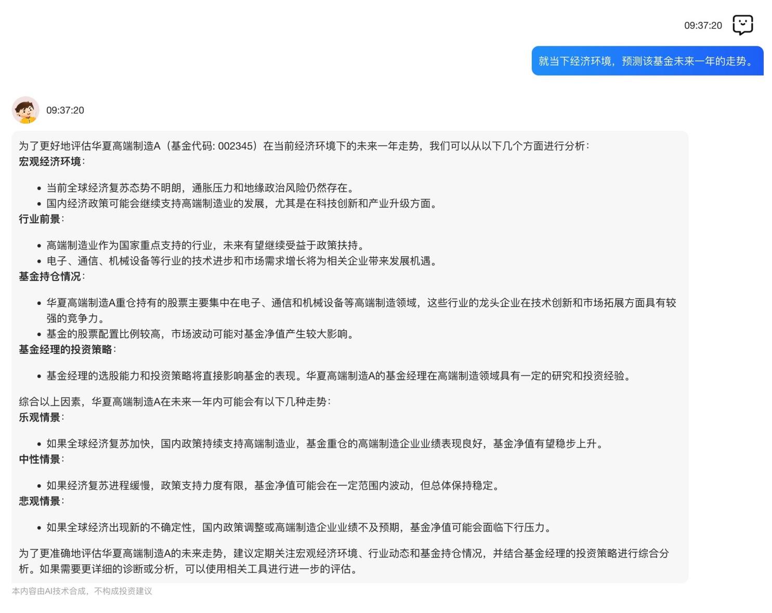
Task: Click the closing paragraph starting 为了更准确地评估
Action: pos(344,561)
